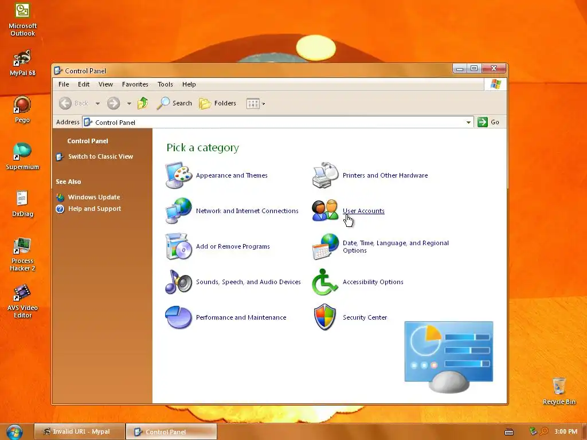
Task: Click the Forward arrow toolbar button
Action: [114, 103]
